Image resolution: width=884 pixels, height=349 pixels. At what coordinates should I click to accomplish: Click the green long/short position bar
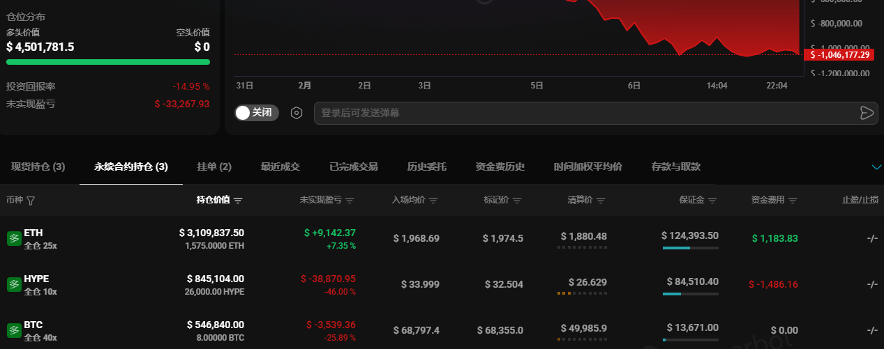pyautogui.click(x=108, y=62)
